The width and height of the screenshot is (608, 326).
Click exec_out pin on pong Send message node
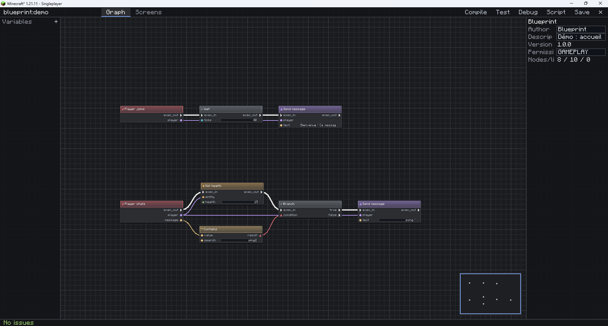point(419,210)
